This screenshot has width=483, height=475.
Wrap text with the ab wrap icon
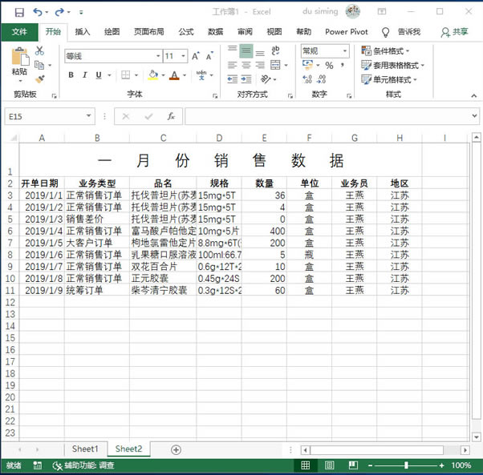click(275, 50)
